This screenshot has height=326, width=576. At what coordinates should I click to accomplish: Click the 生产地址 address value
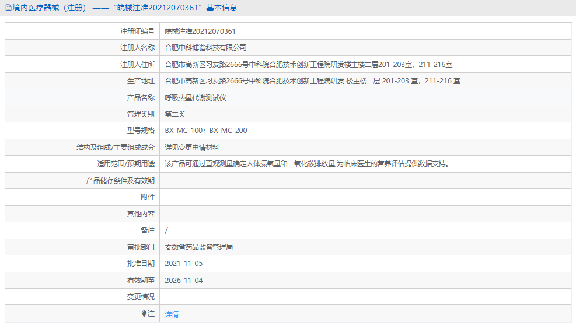click(x=313, y=80)
